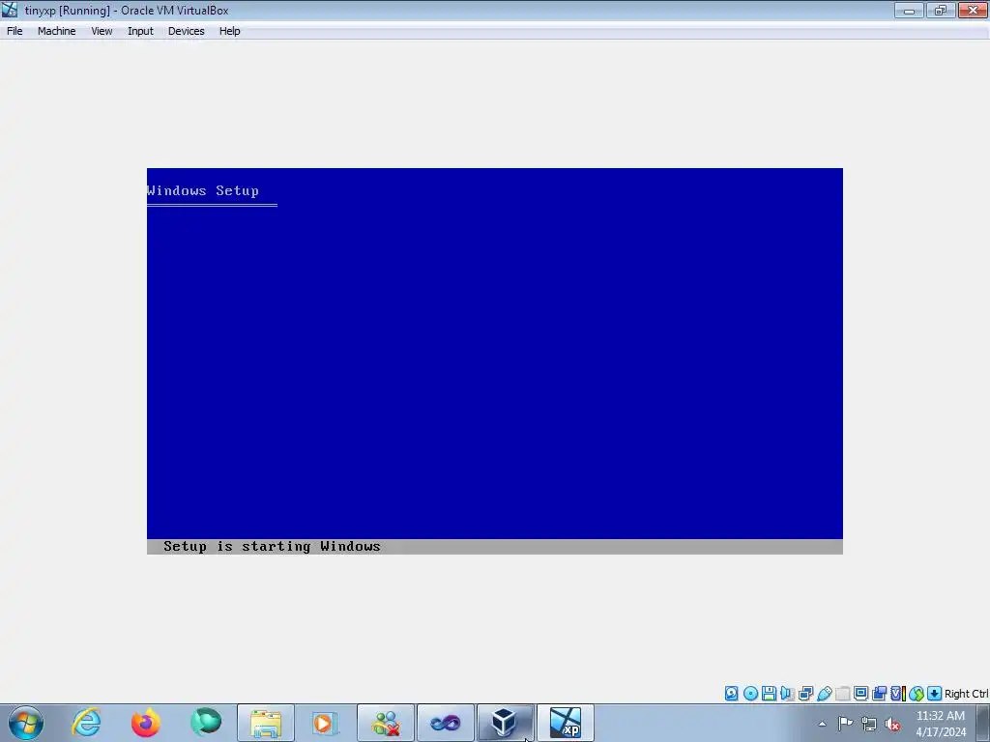Open the blue infinity taskbar app

click(x=445, y=723)
